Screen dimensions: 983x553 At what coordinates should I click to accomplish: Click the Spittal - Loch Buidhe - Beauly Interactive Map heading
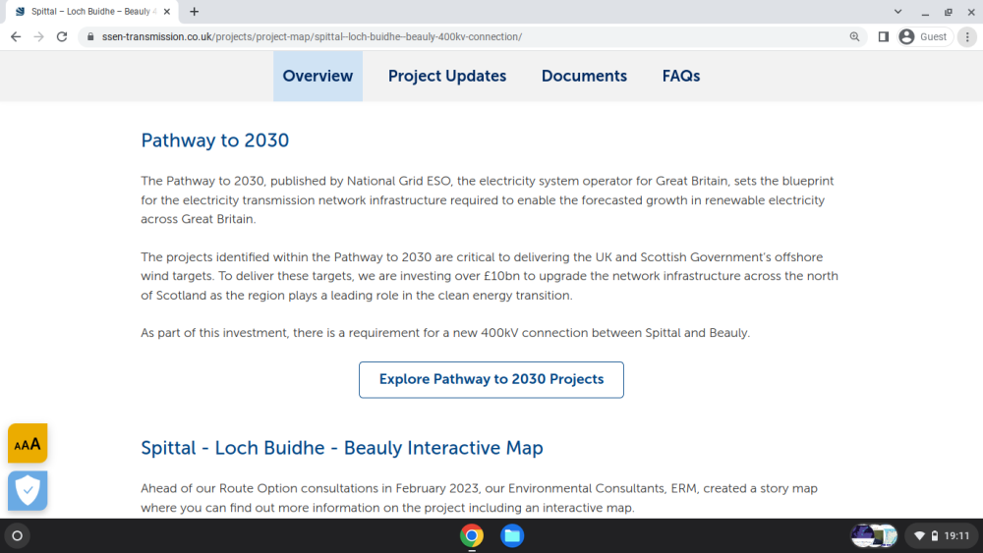pyautogui.click(x=342, y=448)
